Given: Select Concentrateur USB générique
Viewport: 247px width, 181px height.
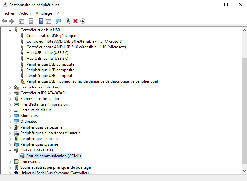Looking at the screenshot, I should pos(51,36).
